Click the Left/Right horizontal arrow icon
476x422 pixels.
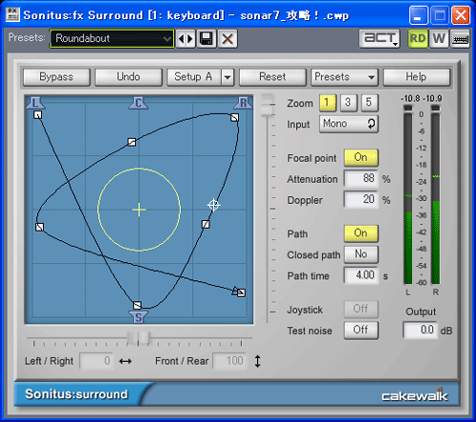[x=126, y=361]
